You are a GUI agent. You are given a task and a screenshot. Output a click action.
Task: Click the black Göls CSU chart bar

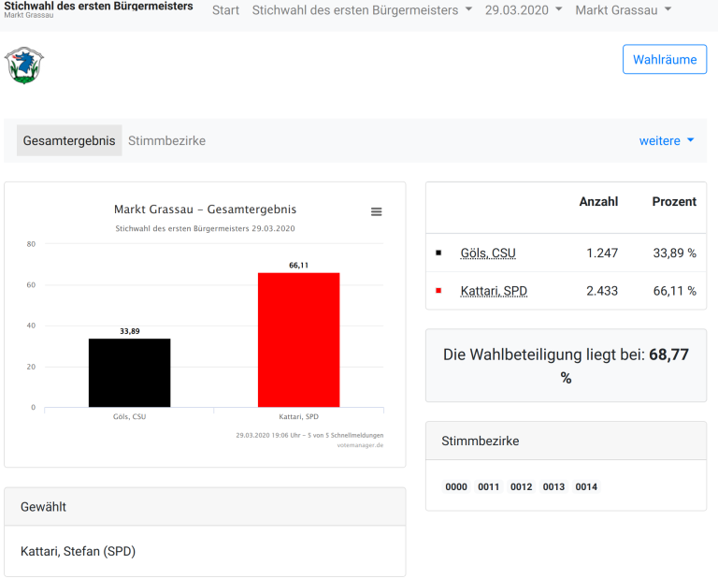(130, 373)
